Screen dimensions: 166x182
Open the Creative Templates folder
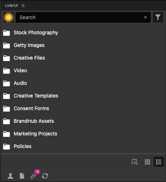[36, 96]
